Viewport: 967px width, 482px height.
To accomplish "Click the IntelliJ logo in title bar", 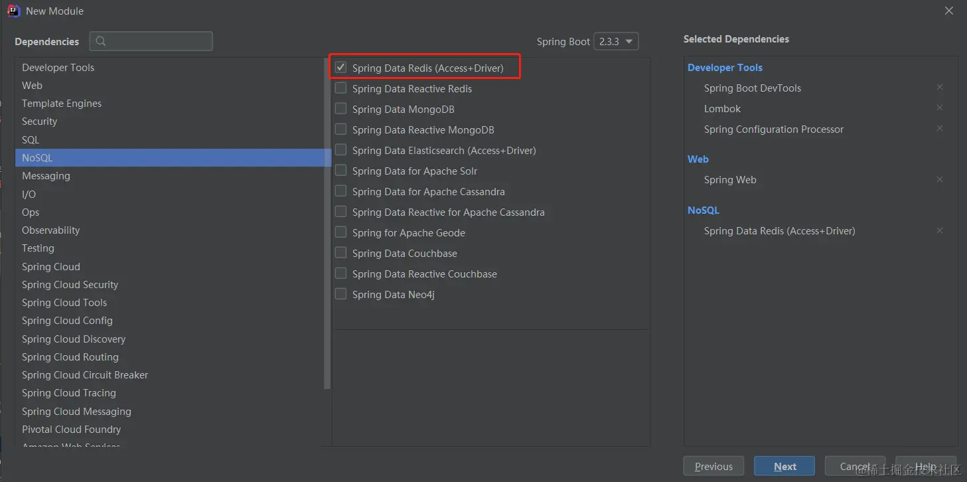I will pos(13,11).
